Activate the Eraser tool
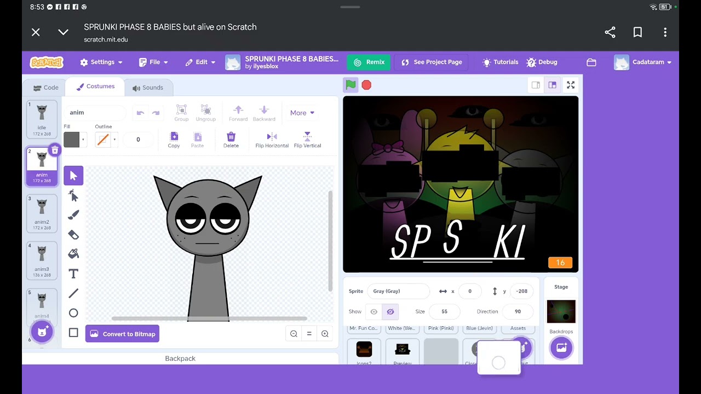This screenshot has height=394, width=701. pos(73,235)
